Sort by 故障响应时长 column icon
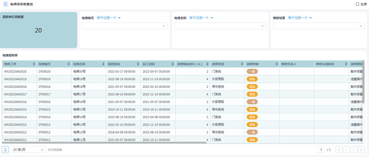This screenshot has height=157, width=369. (x=207, y=64)
